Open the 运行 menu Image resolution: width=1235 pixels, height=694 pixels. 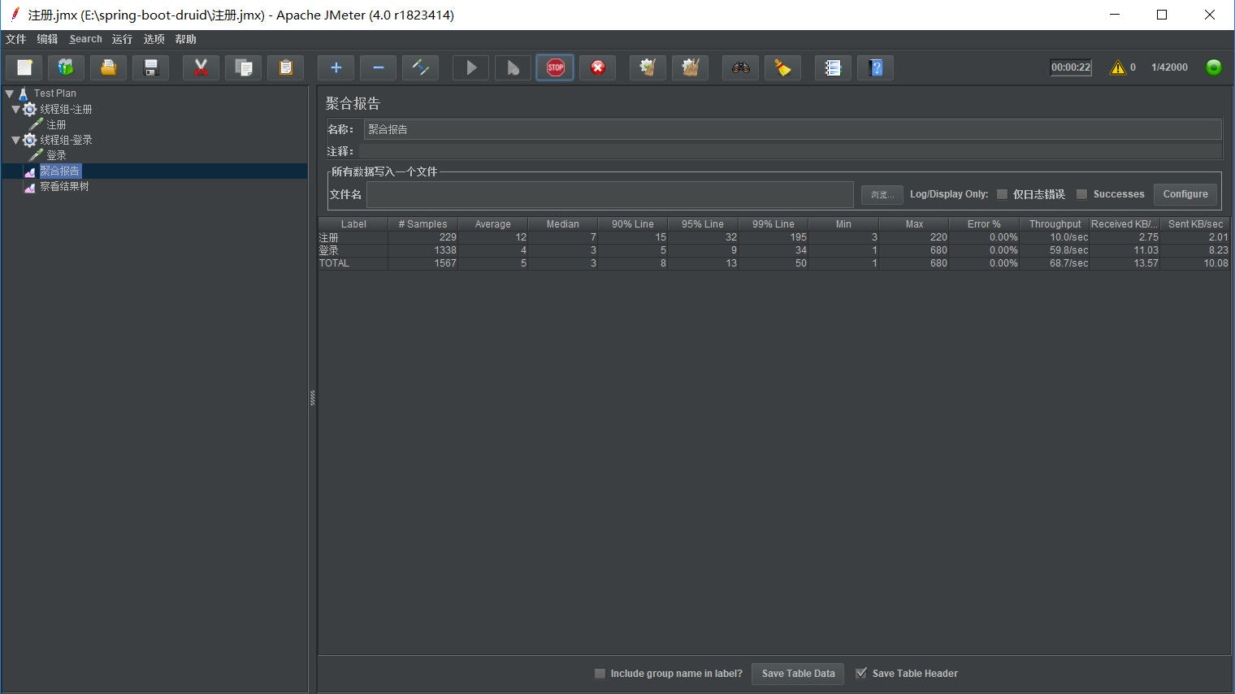123,39
